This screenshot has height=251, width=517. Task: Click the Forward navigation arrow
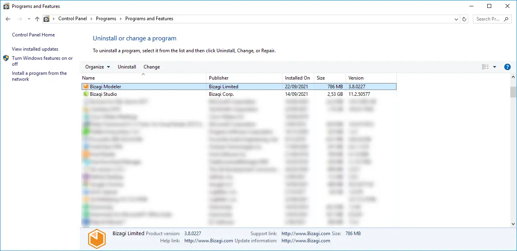[19, 19]
